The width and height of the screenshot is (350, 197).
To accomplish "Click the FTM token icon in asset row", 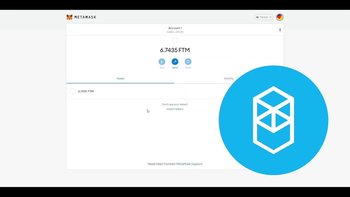I will pyautogui.click(x=72, y=91).
